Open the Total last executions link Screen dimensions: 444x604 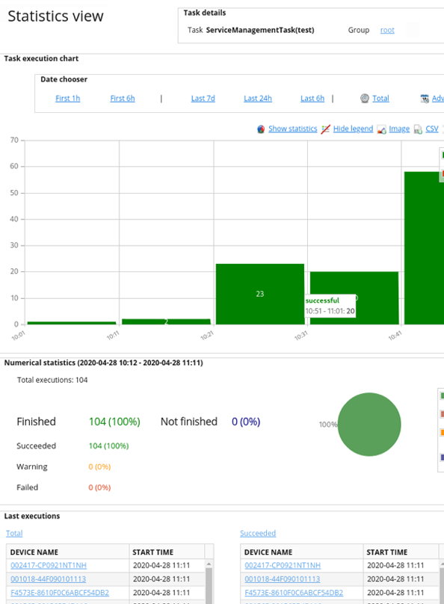(x=14, y=533)
